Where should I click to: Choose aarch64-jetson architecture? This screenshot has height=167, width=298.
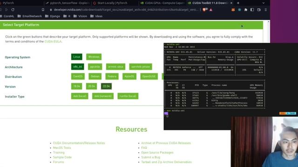click(141, 67)
